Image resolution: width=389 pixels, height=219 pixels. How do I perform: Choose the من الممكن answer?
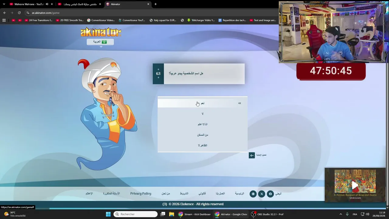click(202, 135)
